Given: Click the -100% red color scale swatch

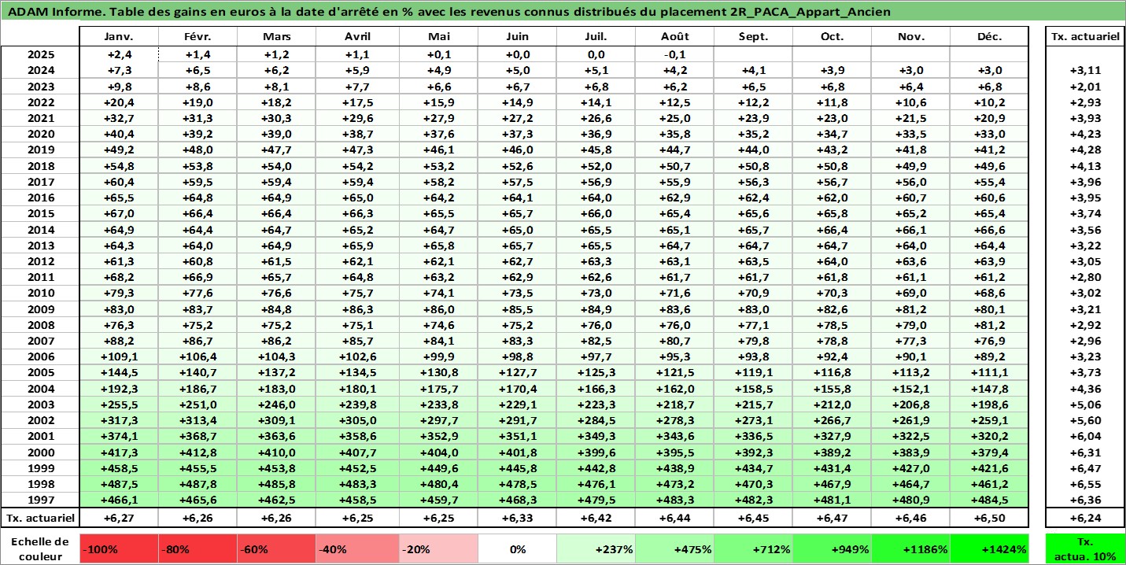Looking at the screenshot, I should pyautogui.click(x=119, y=549).
